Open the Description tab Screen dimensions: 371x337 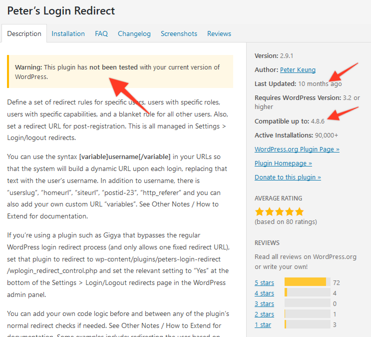click(x=24, y=33)
